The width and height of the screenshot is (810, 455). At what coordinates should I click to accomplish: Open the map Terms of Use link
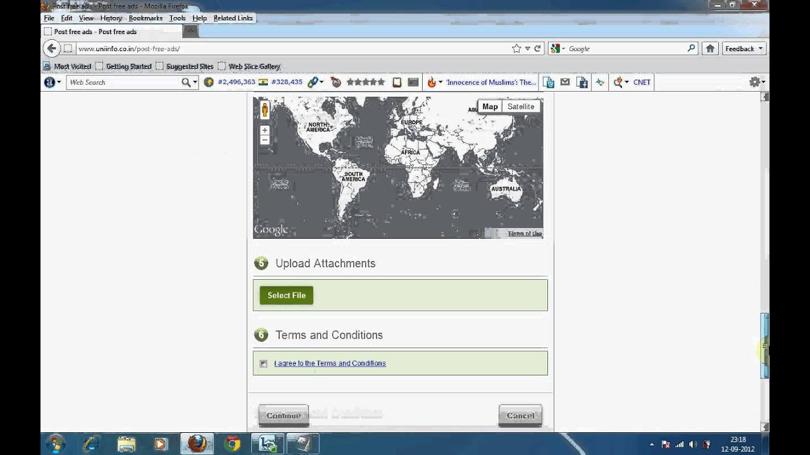coord(525,234)
